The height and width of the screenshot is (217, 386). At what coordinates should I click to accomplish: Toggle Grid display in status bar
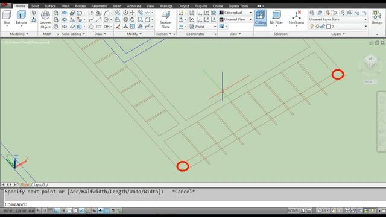pos(51,210)
